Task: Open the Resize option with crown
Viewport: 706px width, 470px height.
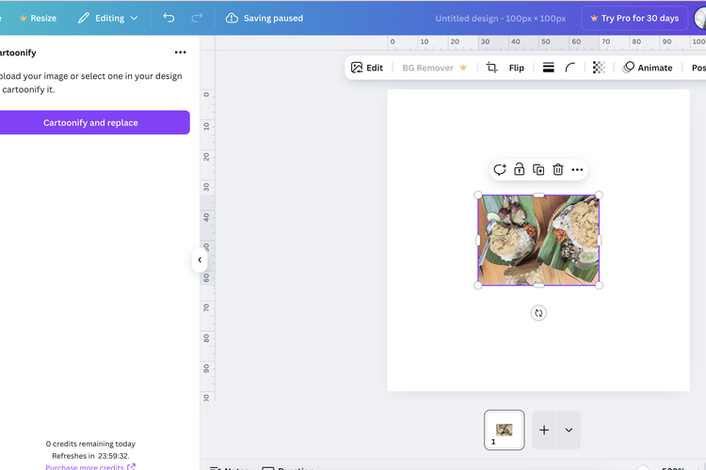Action: [x=38, y=19]
